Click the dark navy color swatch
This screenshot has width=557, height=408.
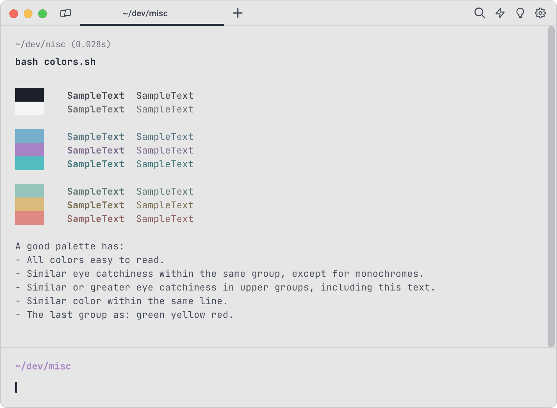30,95
